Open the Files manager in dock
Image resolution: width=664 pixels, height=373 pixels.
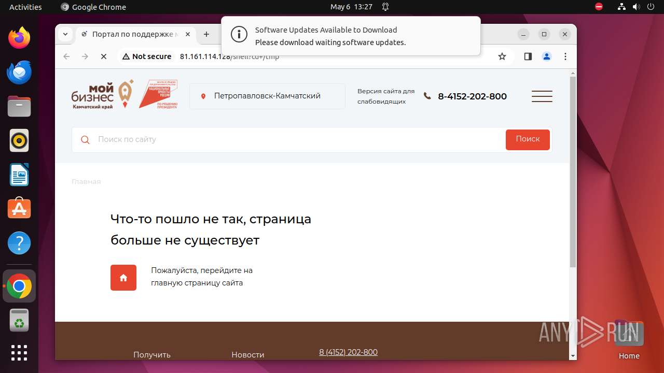pos(19,106)
